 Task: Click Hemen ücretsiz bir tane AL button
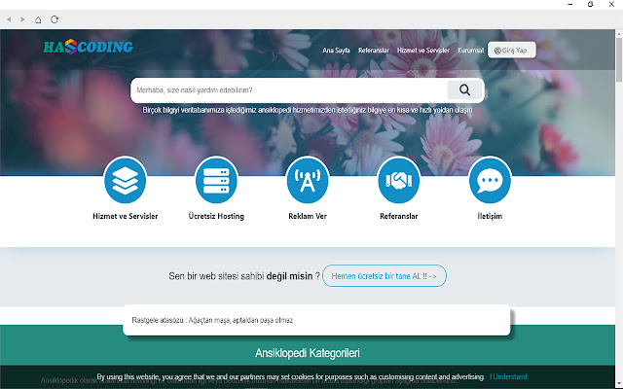(x=385, y=276)
